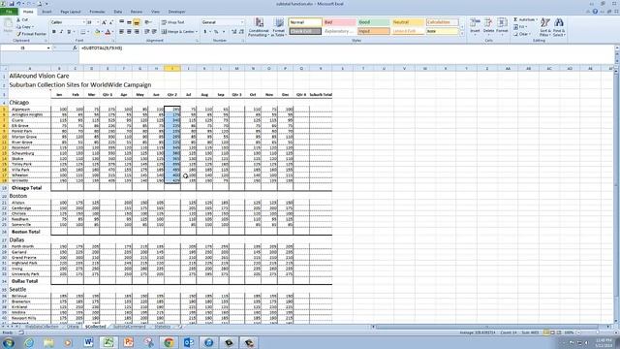The height and width of the screenshot is (349, 620).
Task: Decrease the indent
Action: [x=146, y=32]
